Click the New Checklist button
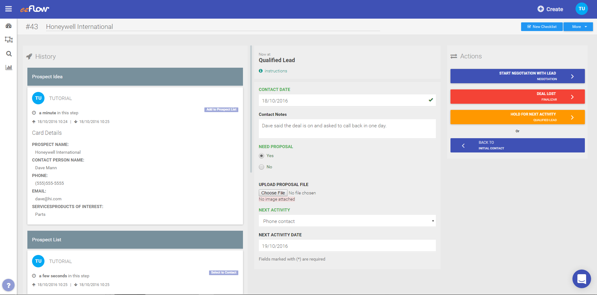597x295 pixels. [542, 26]
